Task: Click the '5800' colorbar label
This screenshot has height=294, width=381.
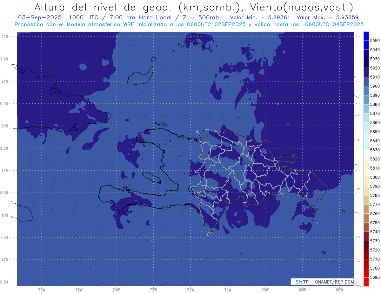Action: [x=375, y=177]
